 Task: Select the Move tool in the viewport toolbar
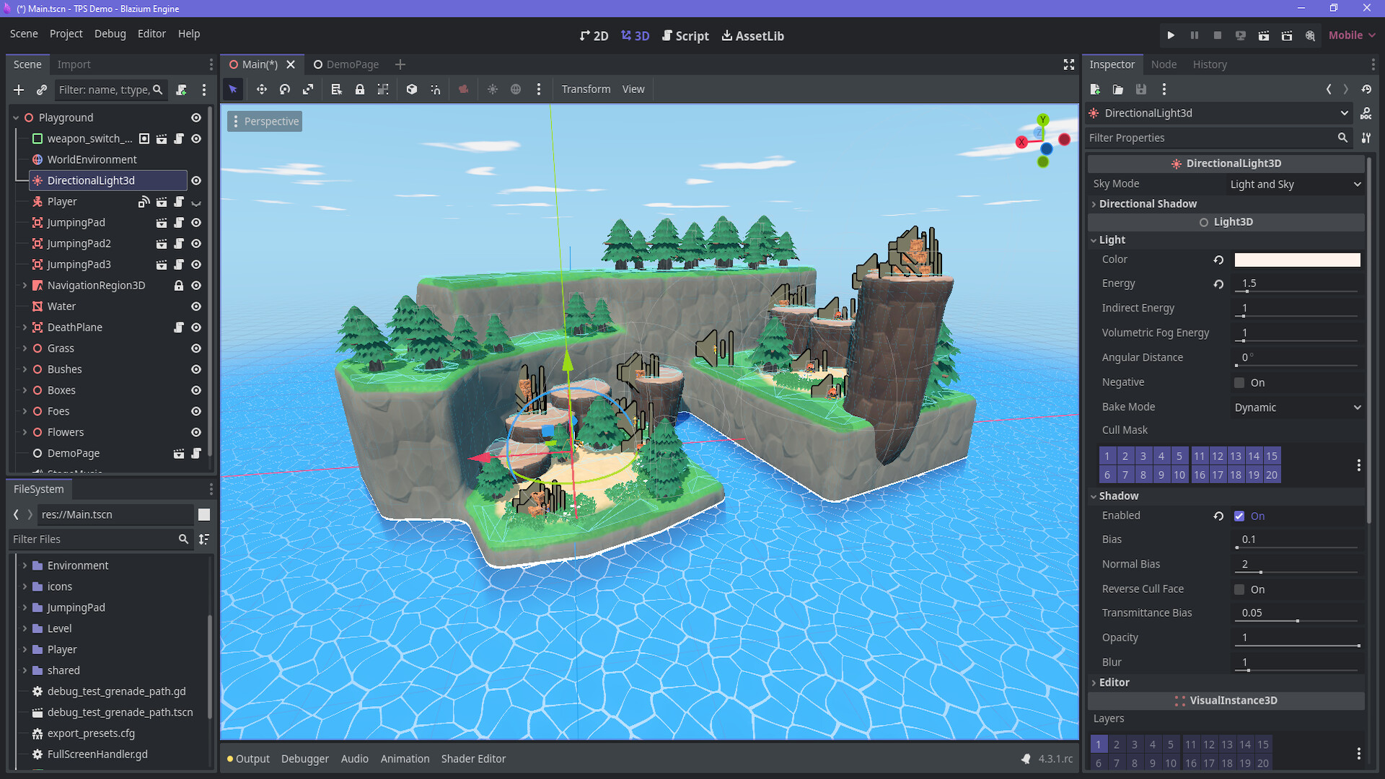(x=262, y=89)
